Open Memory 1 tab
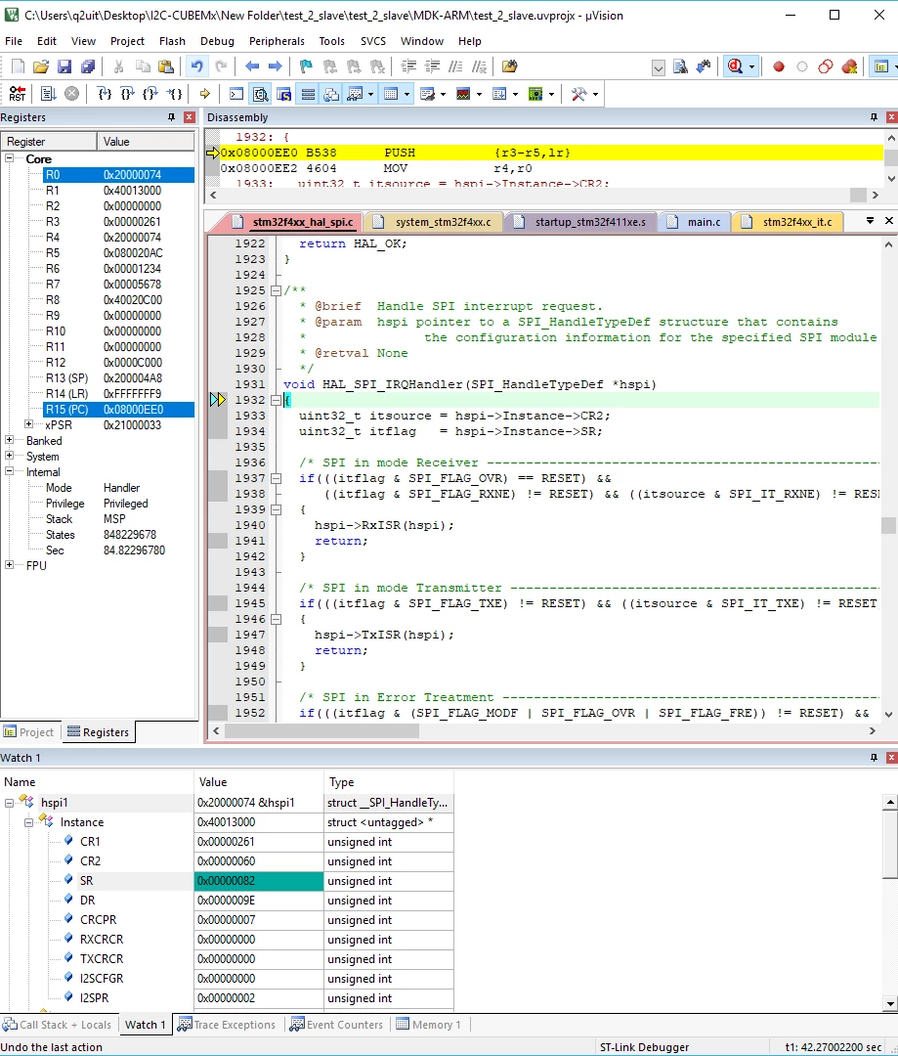The height and width of the screenshot is (1056, 898). pyautogui.click(x=430, y=1025)
